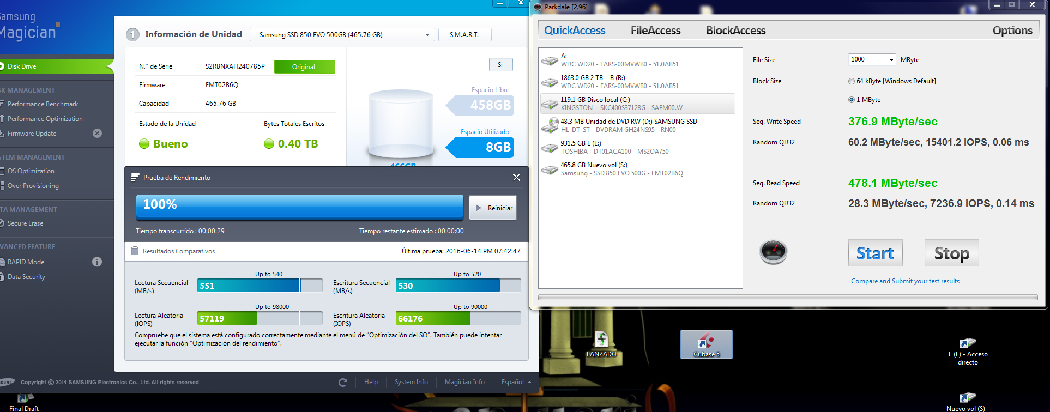Click the Lectura Secuencial 551 result bar
Viewport: 1050px width, 412px height.
pyautogui.click(x=260, y=286)
